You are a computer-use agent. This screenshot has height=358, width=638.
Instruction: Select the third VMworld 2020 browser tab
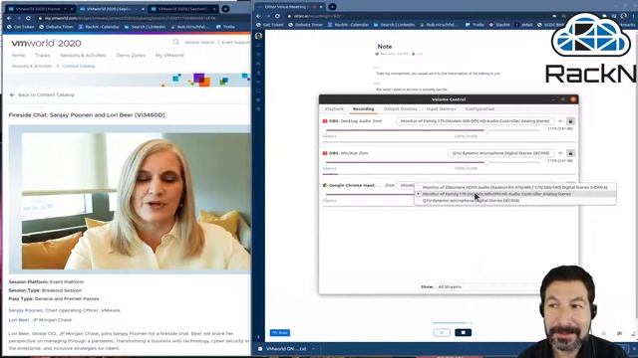[x=183, y=9]
